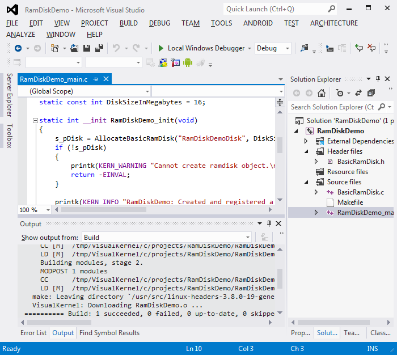This screenshot has height=355, width=397.
Task: Click the Solution Explorer horizontal scrollbar thumb
Action: (333, 322)
